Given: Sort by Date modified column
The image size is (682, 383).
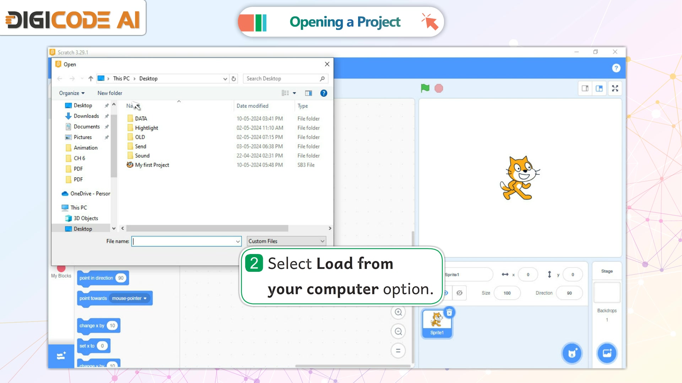Looking at the screenshot, I should pos(253,106).
